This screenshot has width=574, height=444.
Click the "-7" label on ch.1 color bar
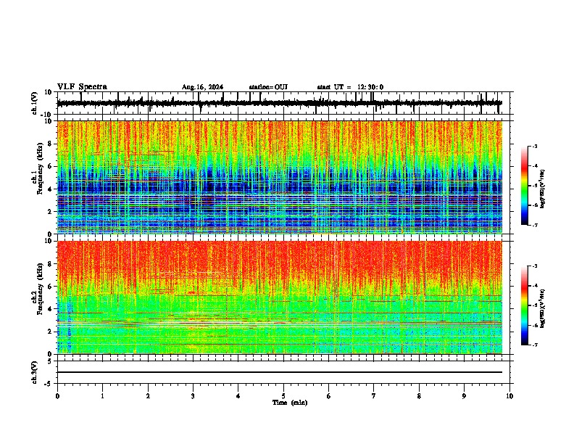pyautogui.click(x=535, y=225)
